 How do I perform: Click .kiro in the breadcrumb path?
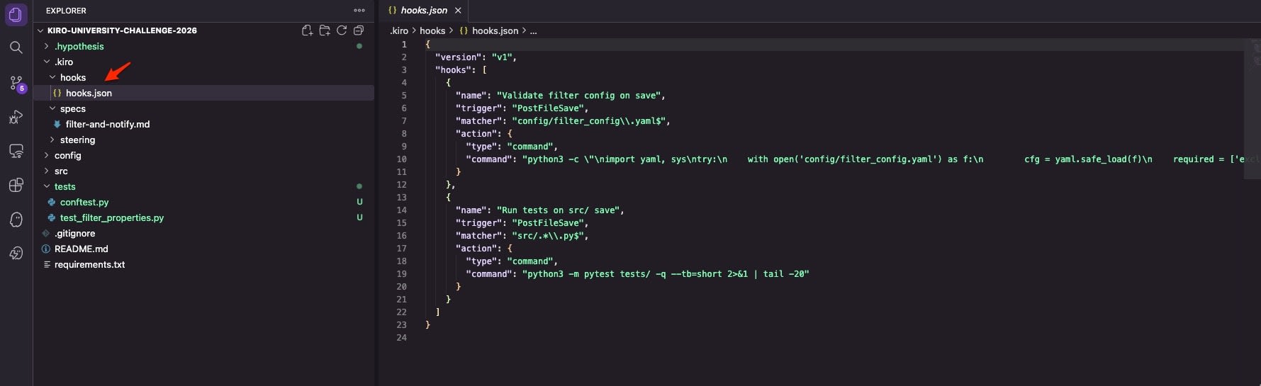(x=399, y=30)
